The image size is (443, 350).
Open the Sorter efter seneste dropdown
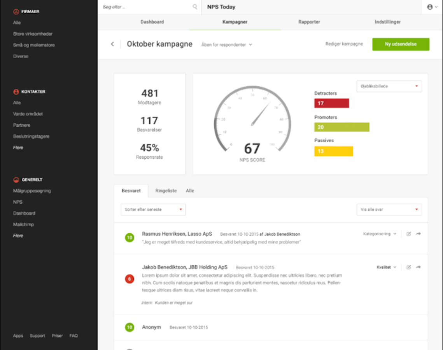[x=153, y=210]
